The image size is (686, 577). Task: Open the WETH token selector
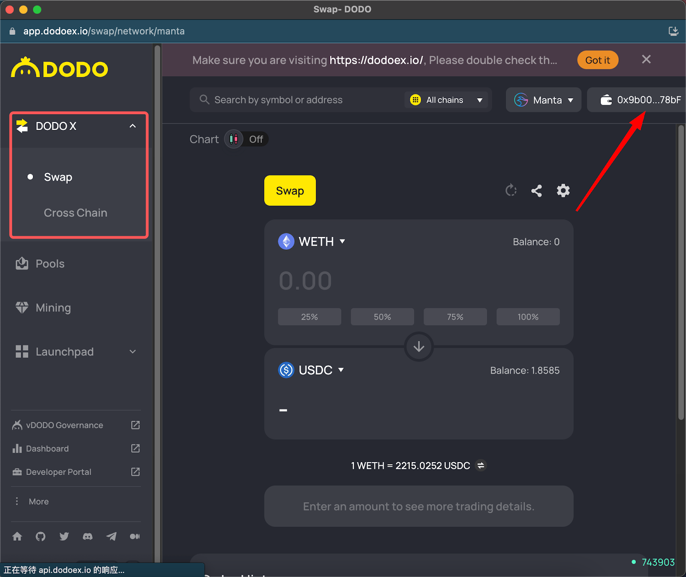[x=312, y=242]
